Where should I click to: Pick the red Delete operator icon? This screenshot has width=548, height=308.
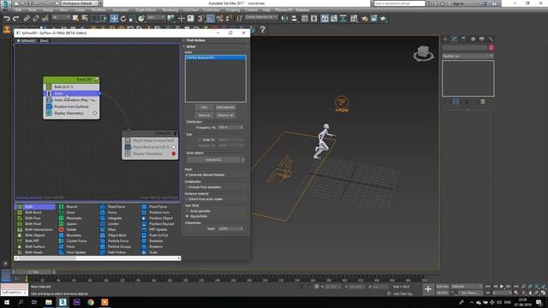point(61,229)
